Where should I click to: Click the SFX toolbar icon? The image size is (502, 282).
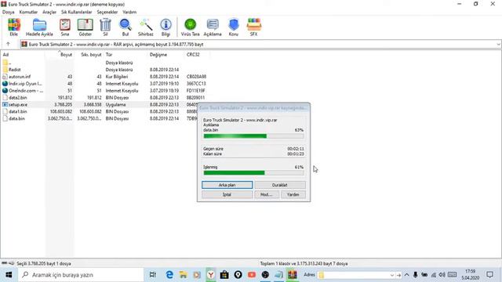(x=254, y=27)
